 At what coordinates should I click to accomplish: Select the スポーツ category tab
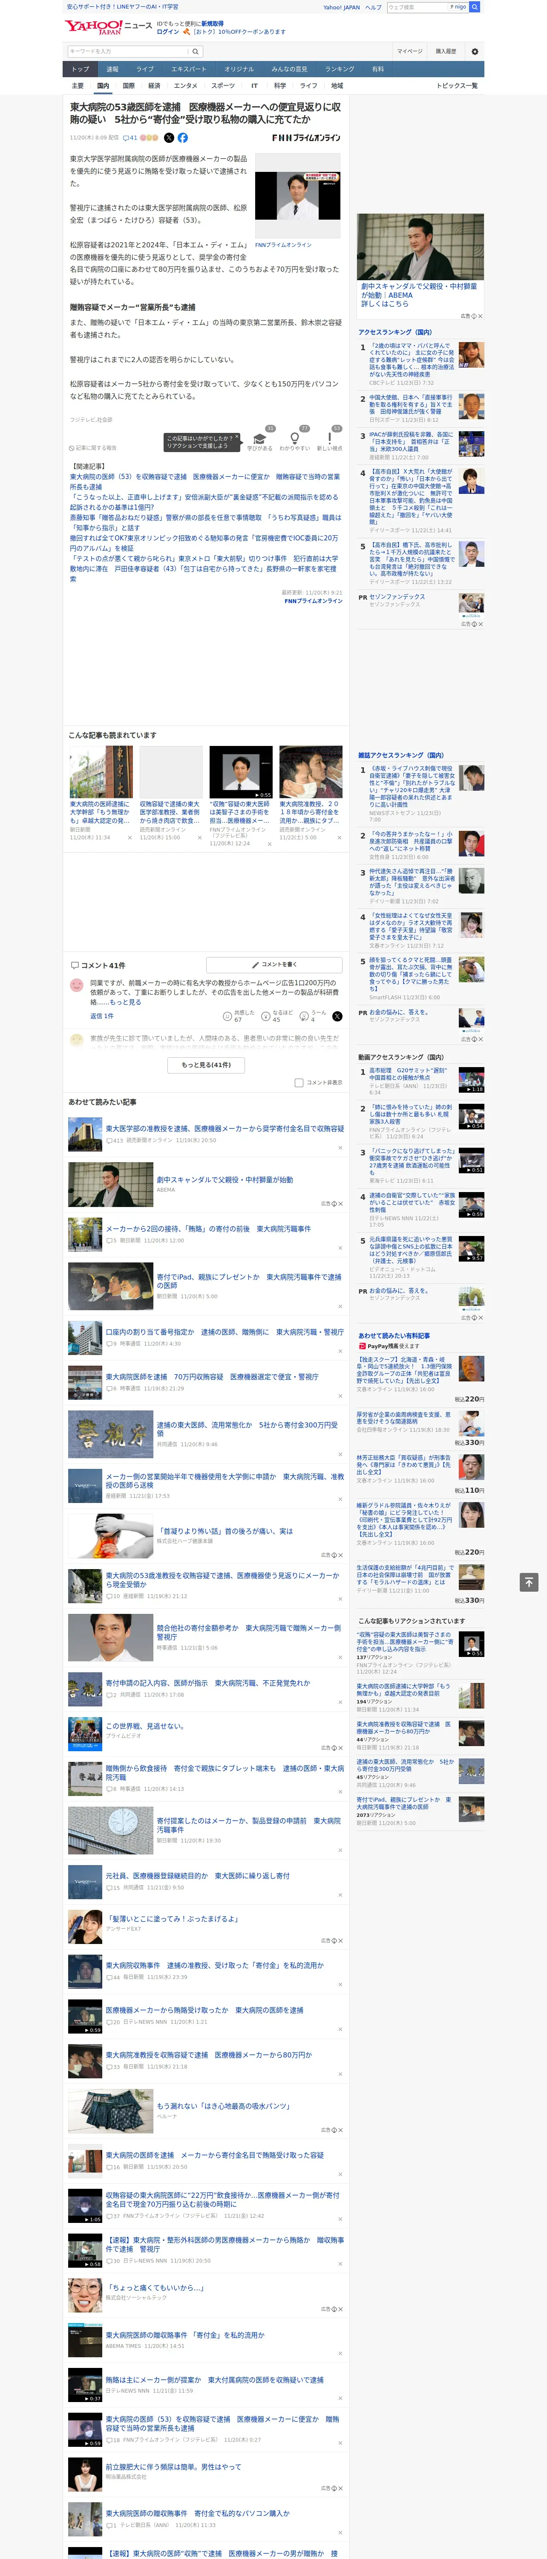pyautogui.click(x=223, y=85)
